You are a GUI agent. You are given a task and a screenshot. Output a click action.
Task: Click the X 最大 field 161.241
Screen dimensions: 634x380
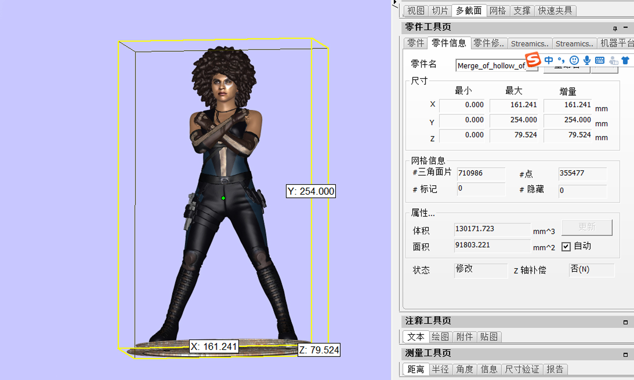(x=514, y=105)
